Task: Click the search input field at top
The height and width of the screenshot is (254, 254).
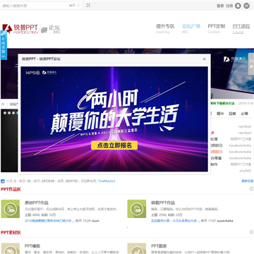Action: pos(34,6)
